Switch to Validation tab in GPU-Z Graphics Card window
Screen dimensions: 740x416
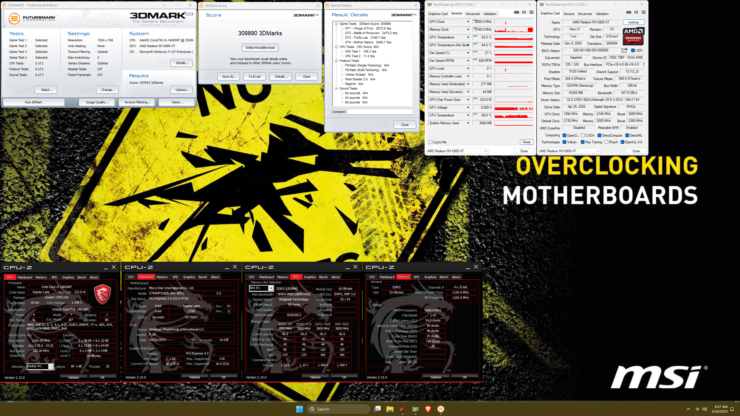pyautogui.click(x=602, y=14)
